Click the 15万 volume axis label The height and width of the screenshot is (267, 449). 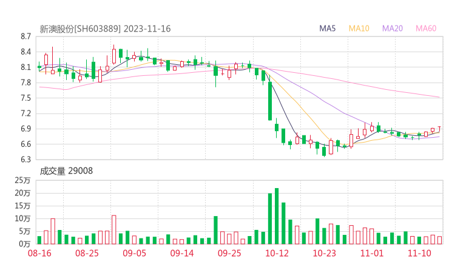point(22,206)
